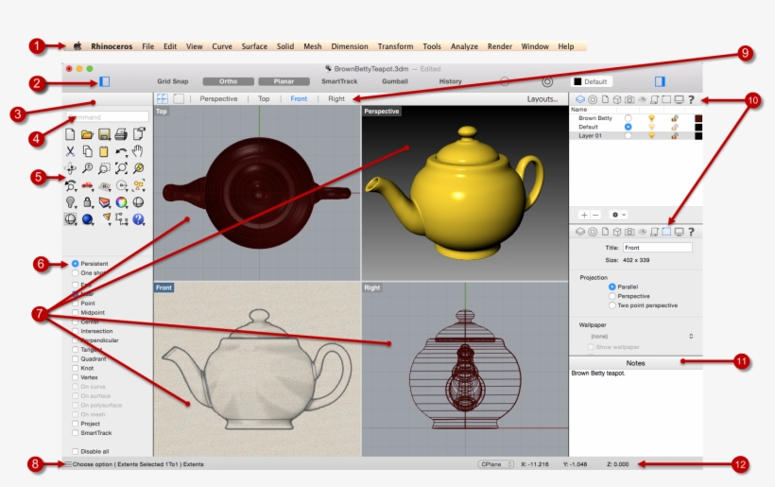The width and height of the screenshot is (775, 487).
Task: Click the Lock objects padlock icon
Action: click(88, 201)
